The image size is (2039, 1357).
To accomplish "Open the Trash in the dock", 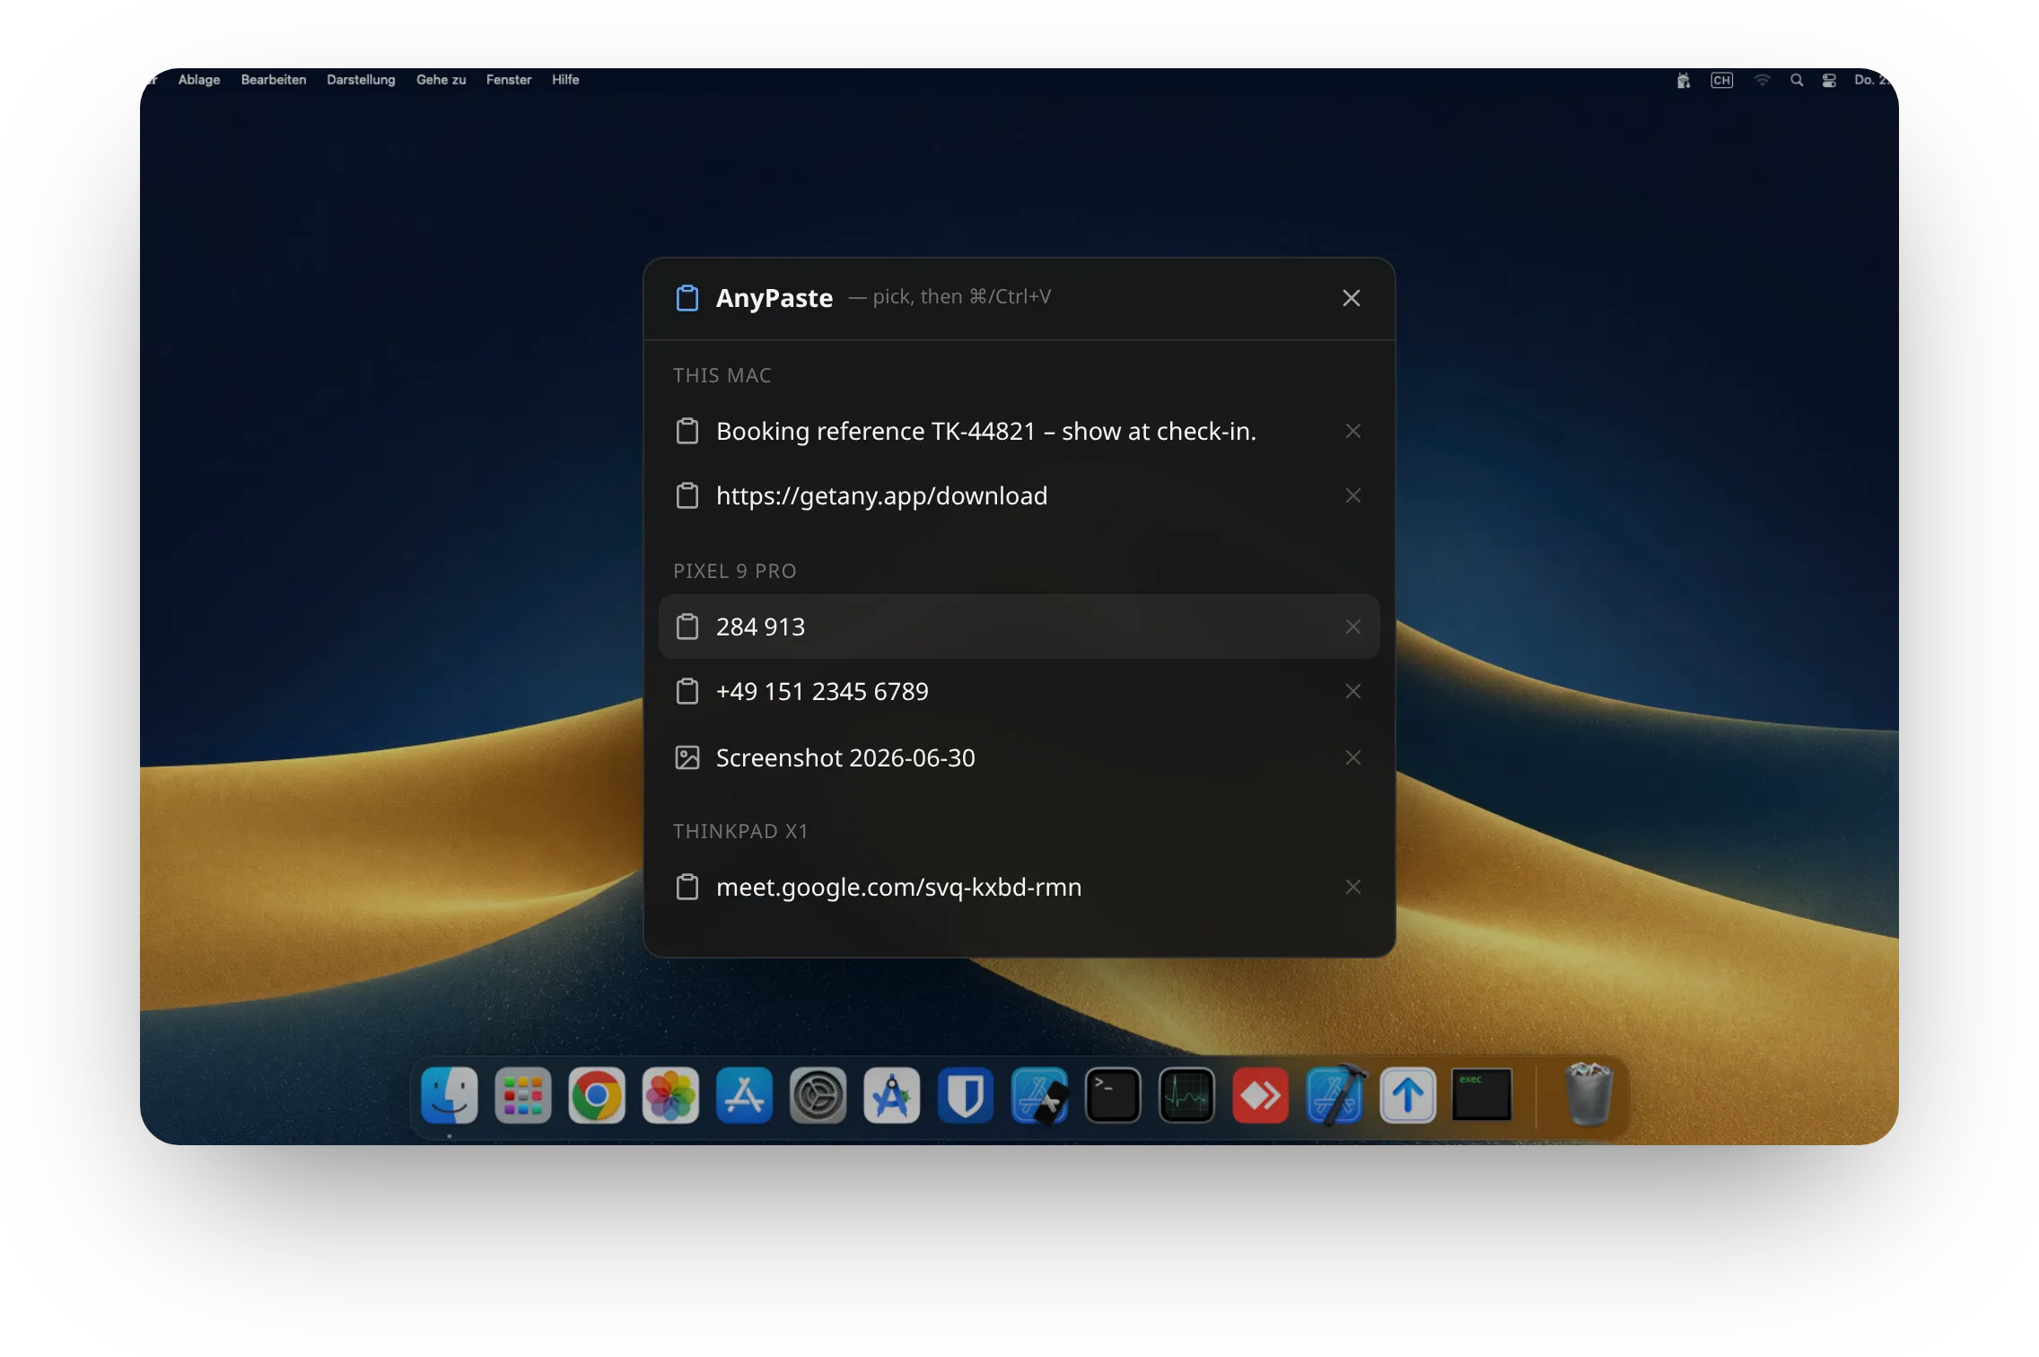I will 1588,1093.
